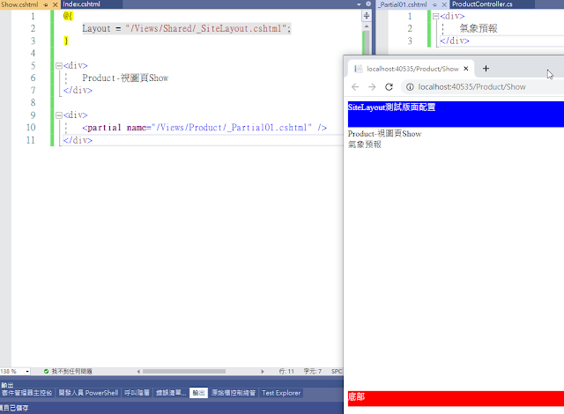564x414 pixels.
Task: Click line number 11 in the editor gutter
Action: coord(31,140)
